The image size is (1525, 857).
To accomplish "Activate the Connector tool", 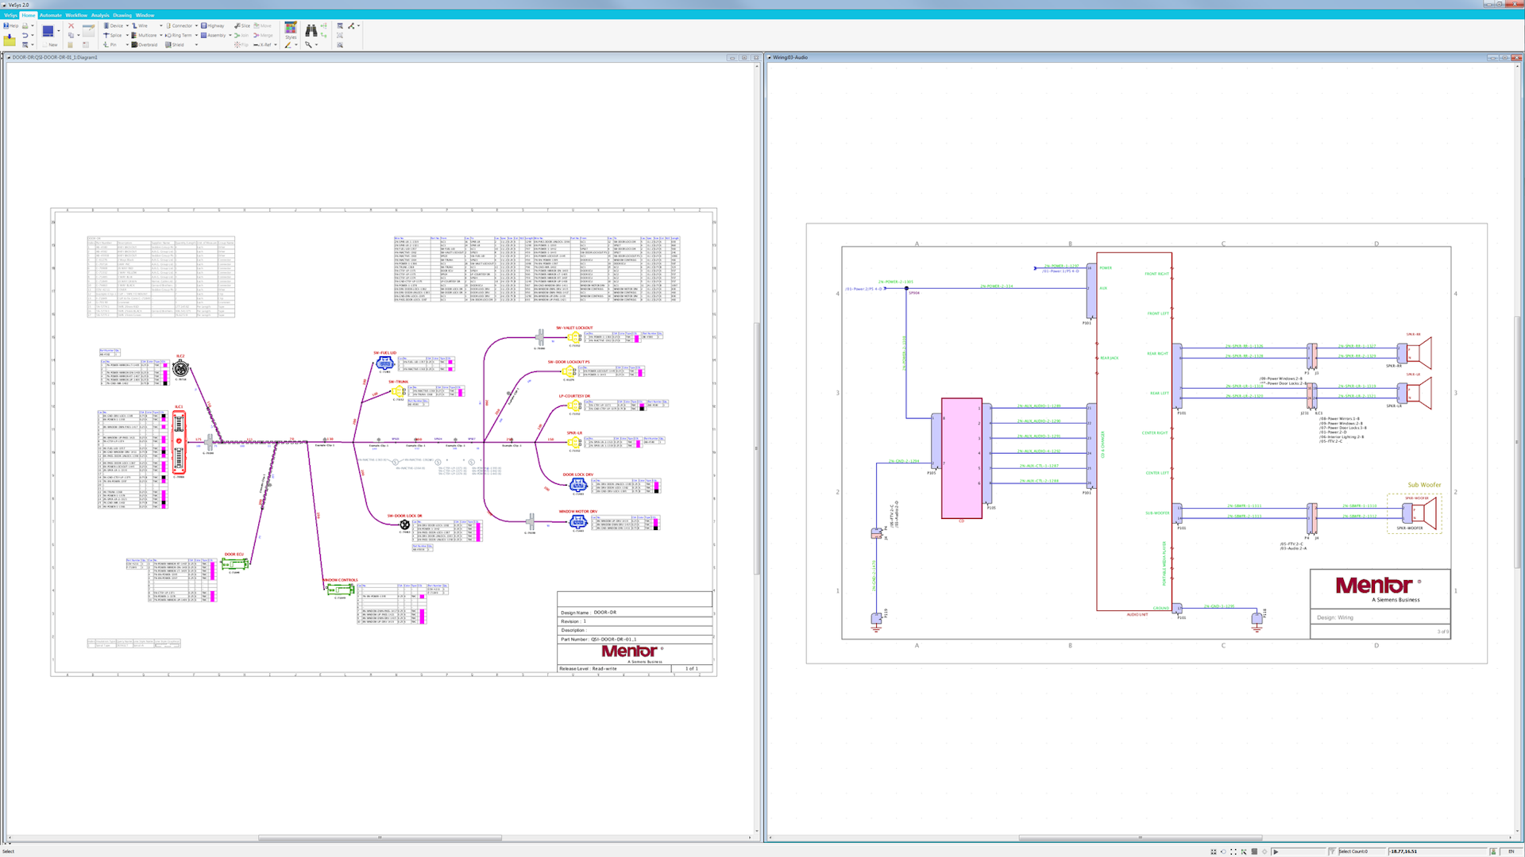I will click(x=181, y=25).
